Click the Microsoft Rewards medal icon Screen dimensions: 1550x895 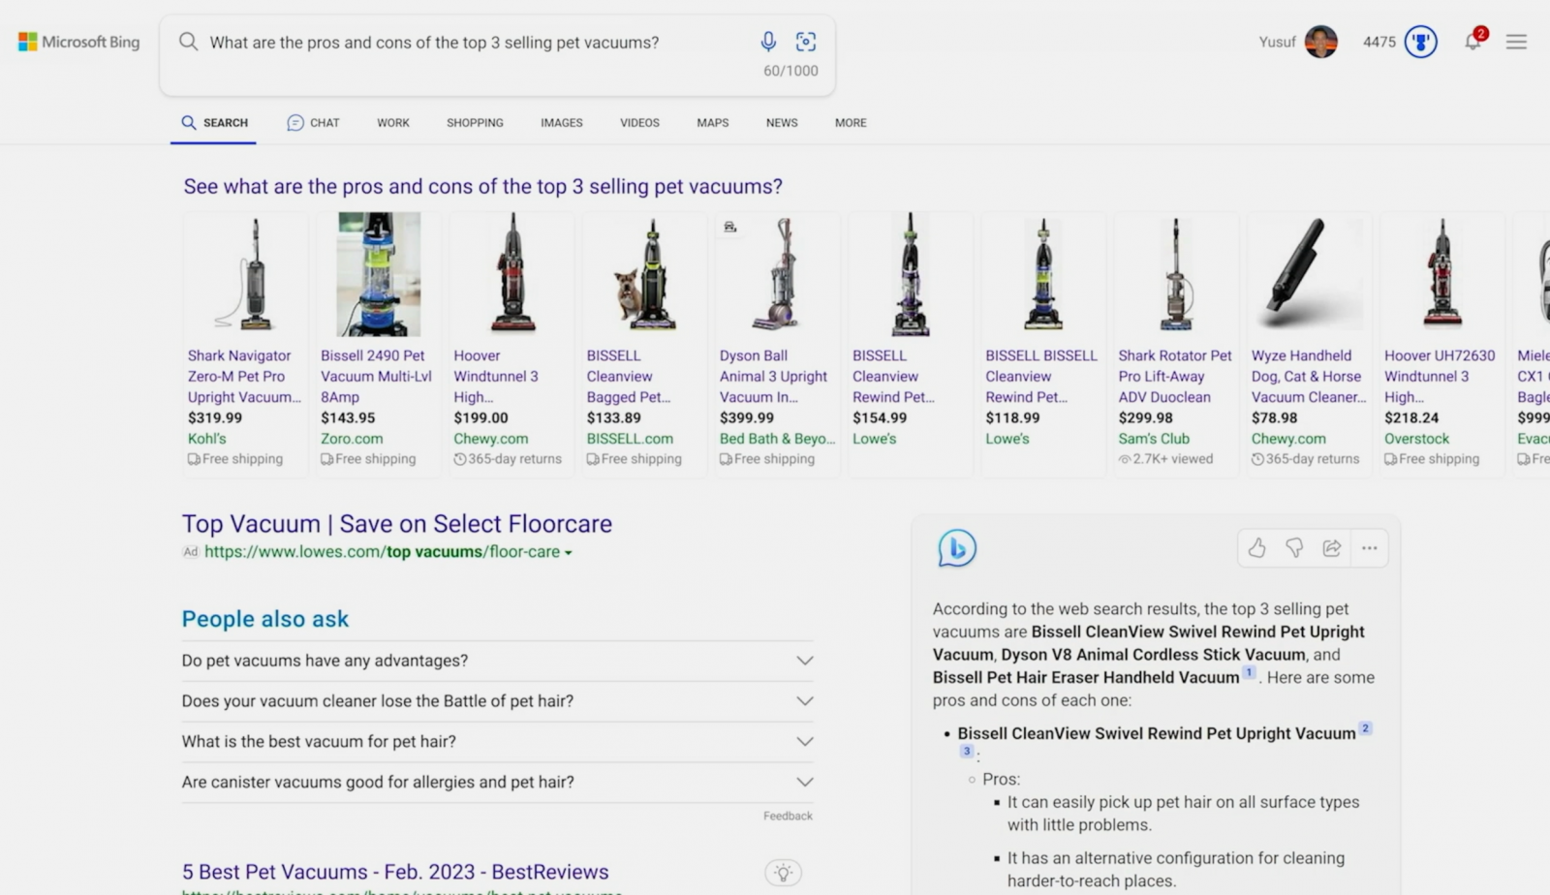(1420, 42)
